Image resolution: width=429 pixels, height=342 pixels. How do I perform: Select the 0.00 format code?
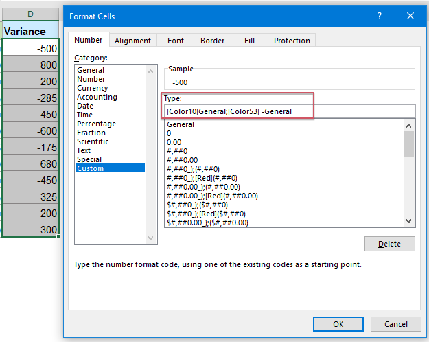(174, 142)
